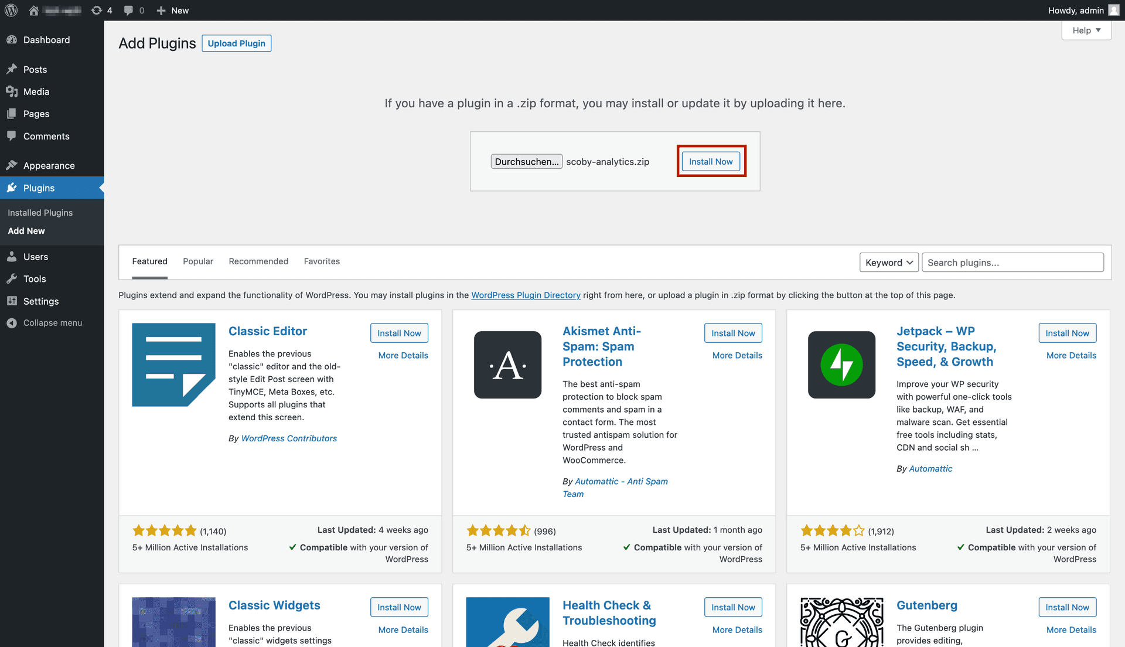
Task: Open Health Check & Troubleshooting title link
Action: coord(609,613)
